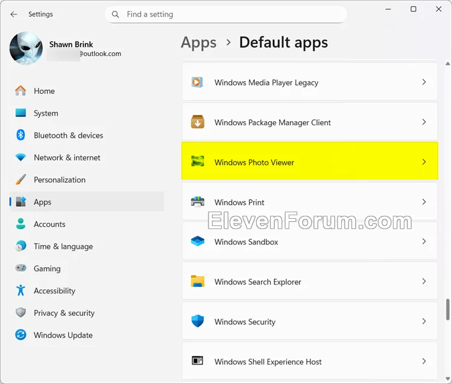Go to Bluetooth & devices

point(87,135)
